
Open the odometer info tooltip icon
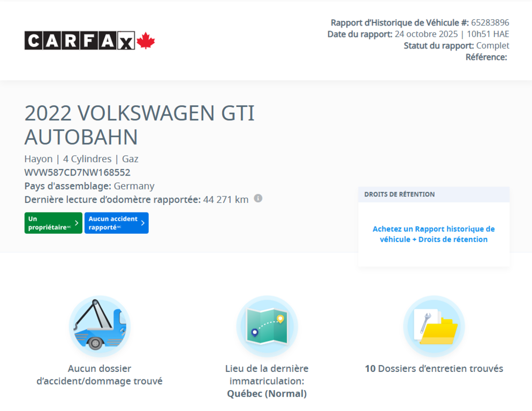point(258,199)
